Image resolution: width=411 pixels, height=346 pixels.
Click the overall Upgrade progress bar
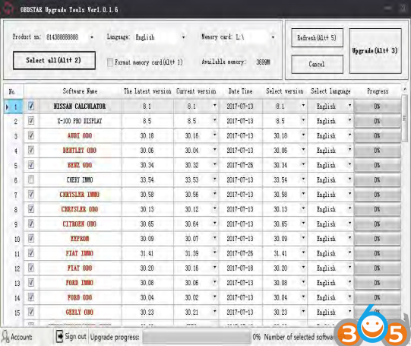point(197,337)
